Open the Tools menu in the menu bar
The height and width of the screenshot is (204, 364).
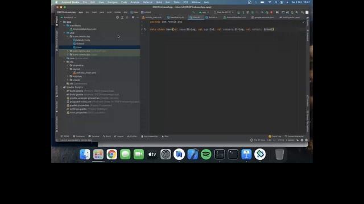pyautogui.click(x=176, y=2)
